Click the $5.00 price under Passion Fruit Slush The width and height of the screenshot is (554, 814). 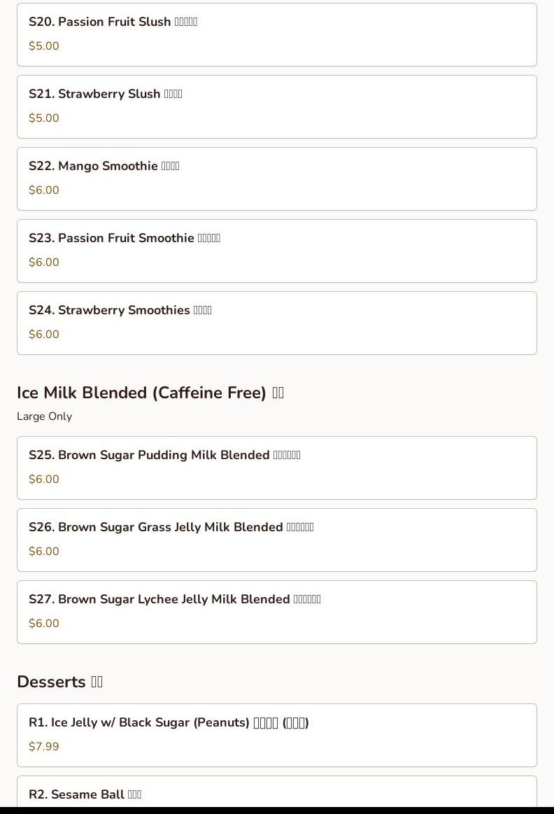(x=44, y=46)
